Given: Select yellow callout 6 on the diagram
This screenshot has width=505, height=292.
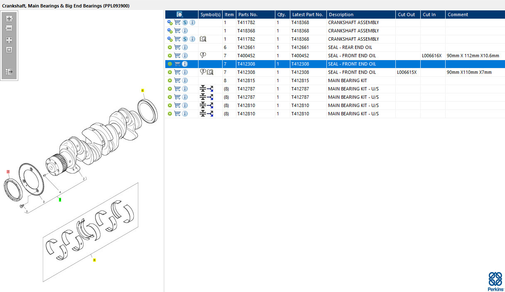Looking at the screenshot, I should click(143, 90).
